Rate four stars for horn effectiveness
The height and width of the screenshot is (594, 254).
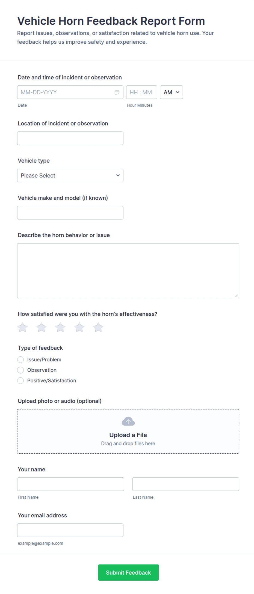coord(79,327)
